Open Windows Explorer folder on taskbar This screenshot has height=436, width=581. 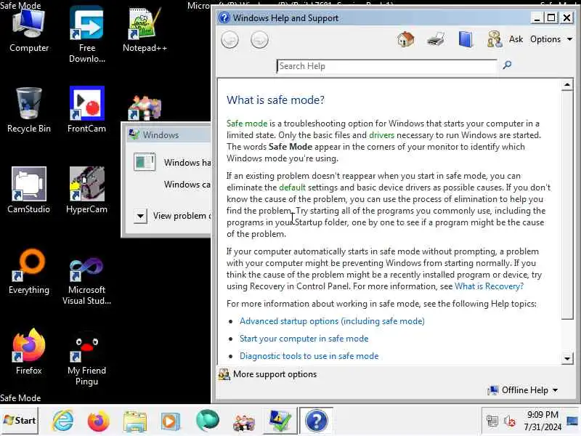135,421
